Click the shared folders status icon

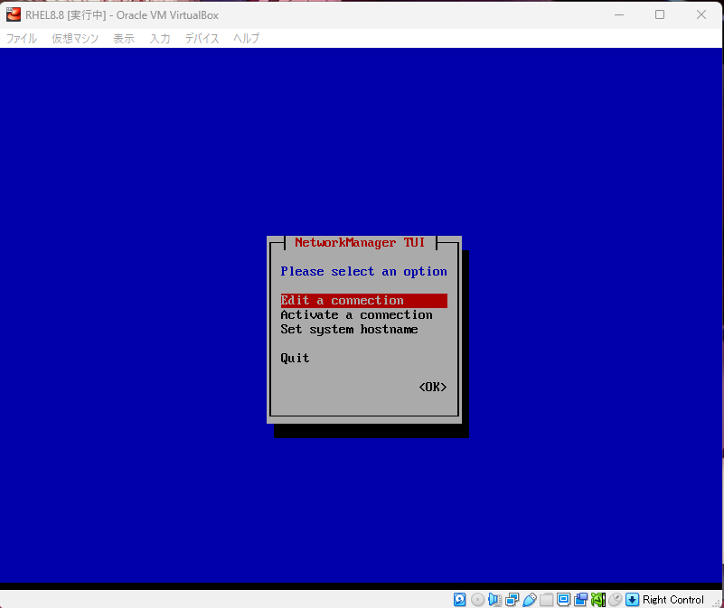point(546,599)
